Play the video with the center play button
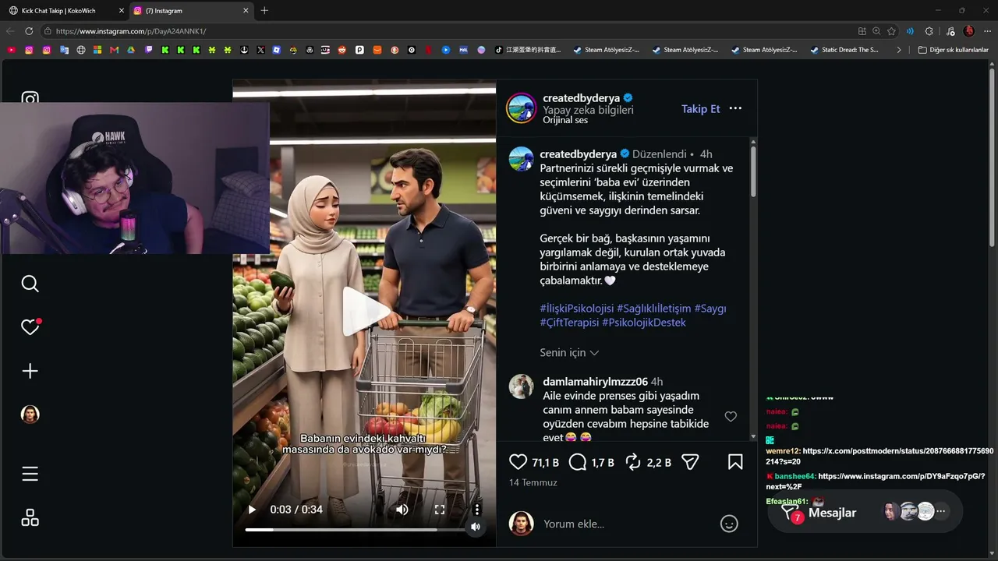Viewport: 998px width, 561px height. pyautogui.click(x=366, y=311)
